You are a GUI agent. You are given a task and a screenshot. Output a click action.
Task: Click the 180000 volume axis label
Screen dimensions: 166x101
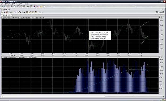click(161, 59)
